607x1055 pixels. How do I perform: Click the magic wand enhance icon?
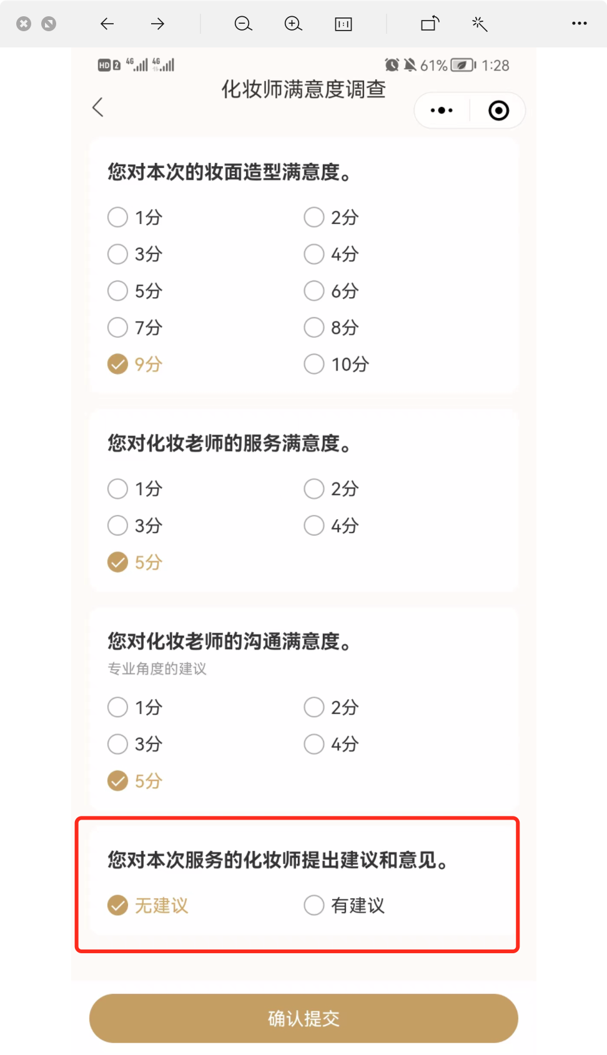click(x=480, y=24)
